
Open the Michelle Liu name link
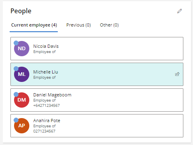click(46, 72)
